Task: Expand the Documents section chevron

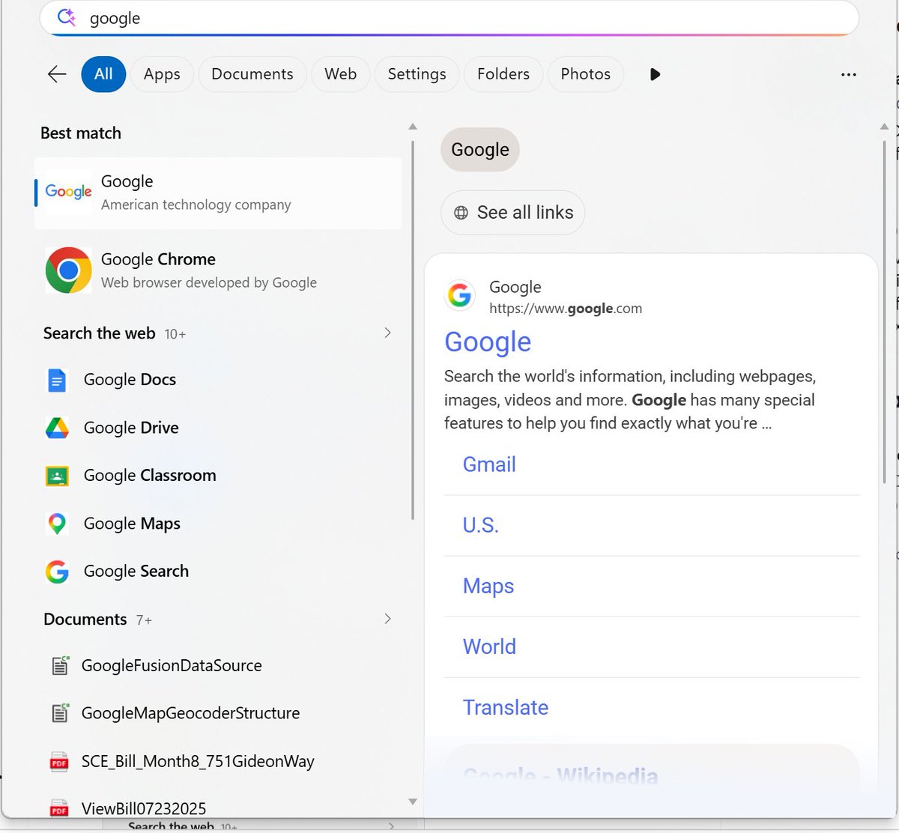Action: point(387,619)
